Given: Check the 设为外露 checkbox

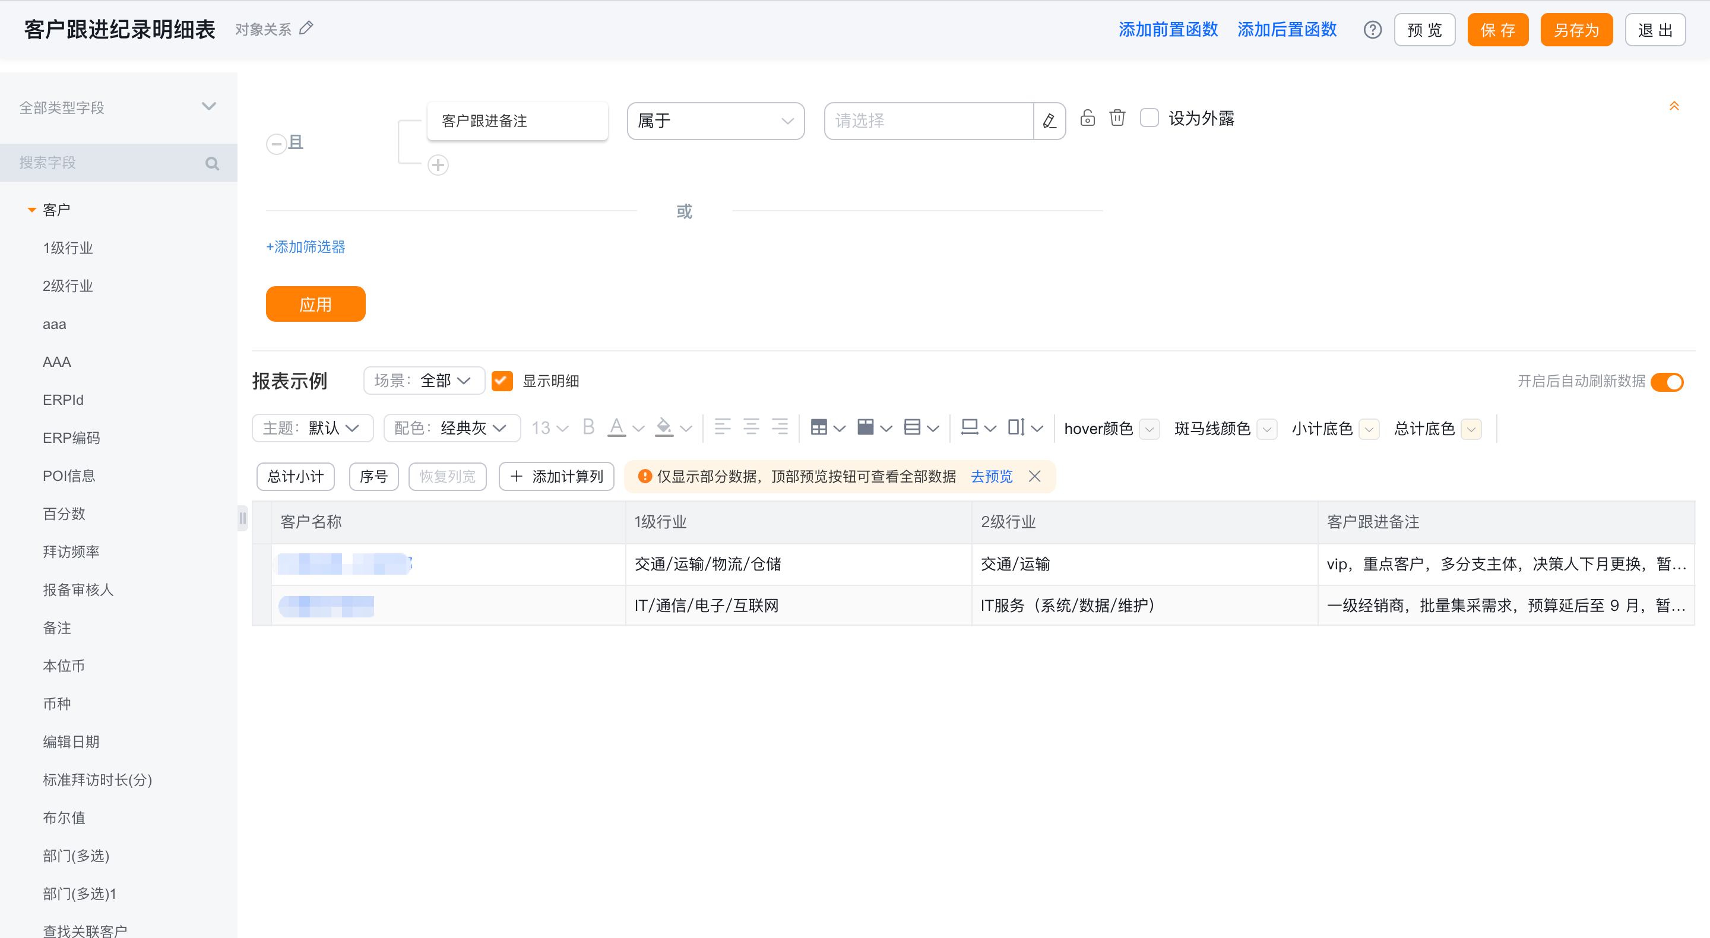Looking at the screenshot, I should tap(1149, 118).
